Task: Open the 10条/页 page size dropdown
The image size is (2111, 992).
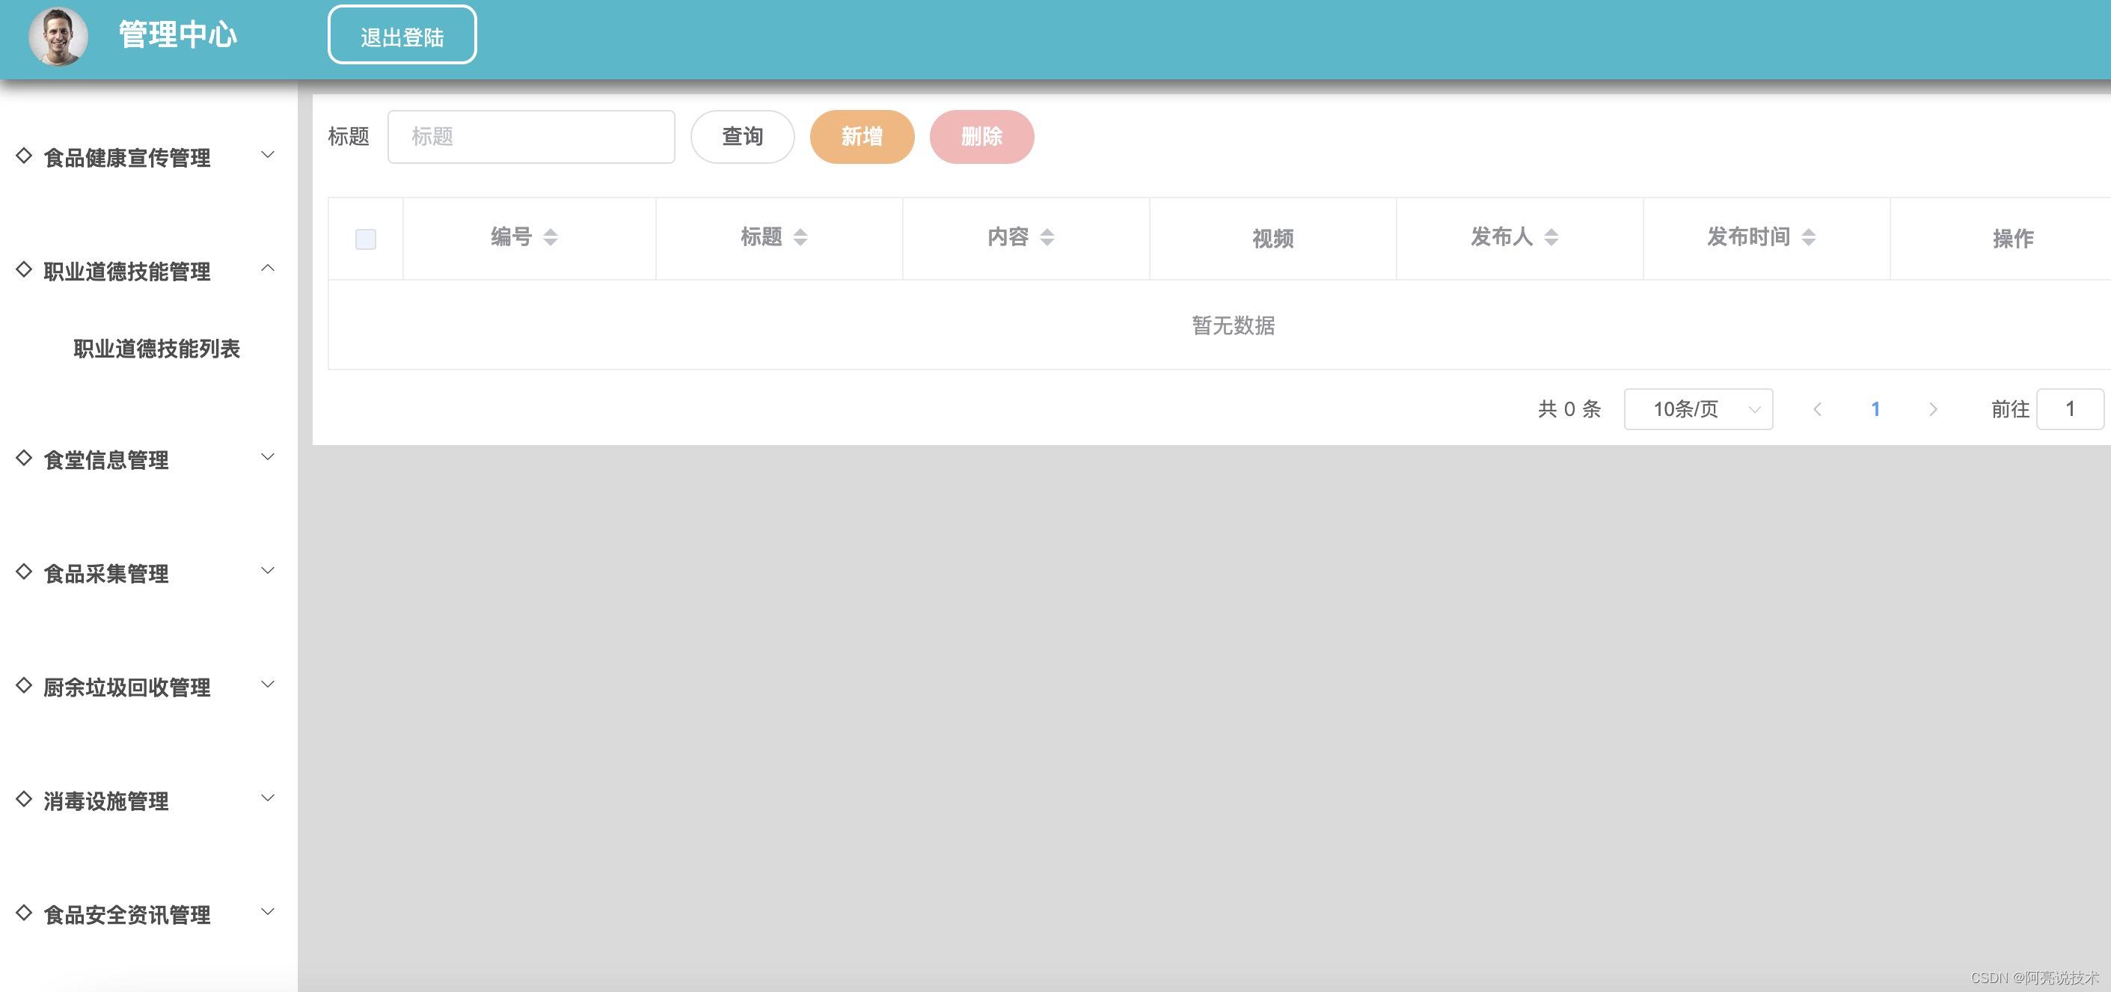Action: point(1698,409)
